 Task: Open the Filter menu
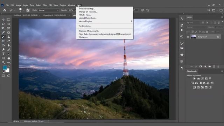pyautogui.click(x=45, y=5)
